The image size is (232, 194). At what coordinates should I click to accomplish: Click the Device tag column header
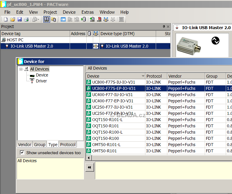click(35, 34)
